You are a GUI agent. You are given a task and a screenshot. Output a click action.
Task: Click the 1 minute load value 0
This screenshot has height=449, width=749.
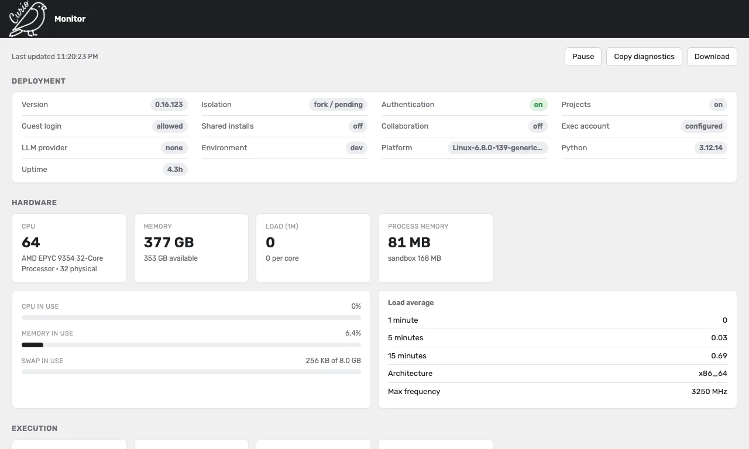coord(724,320)
